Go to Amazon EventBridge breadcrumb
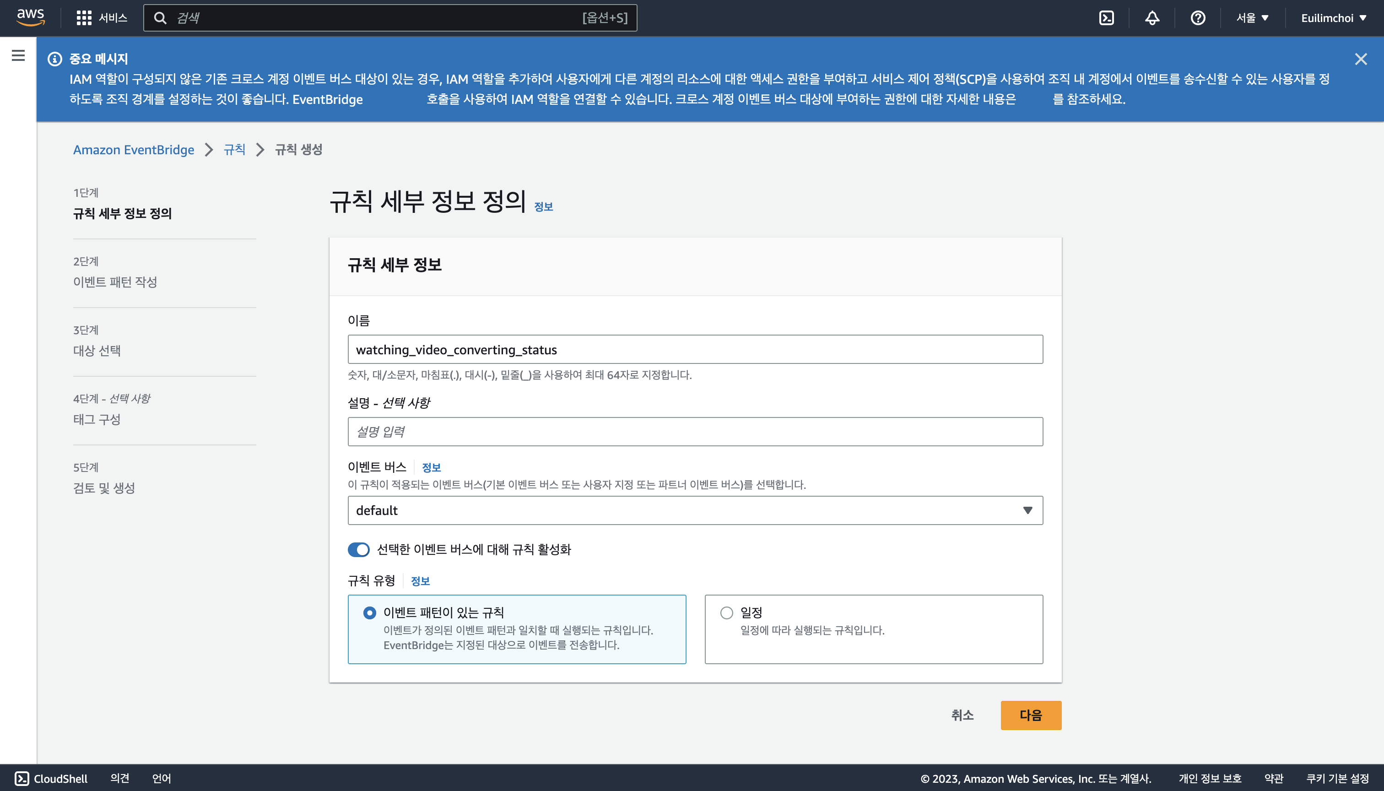Image resolution: width=1384 pixels, height=791 pixels. pyautogui.click(x=134, y=149)
